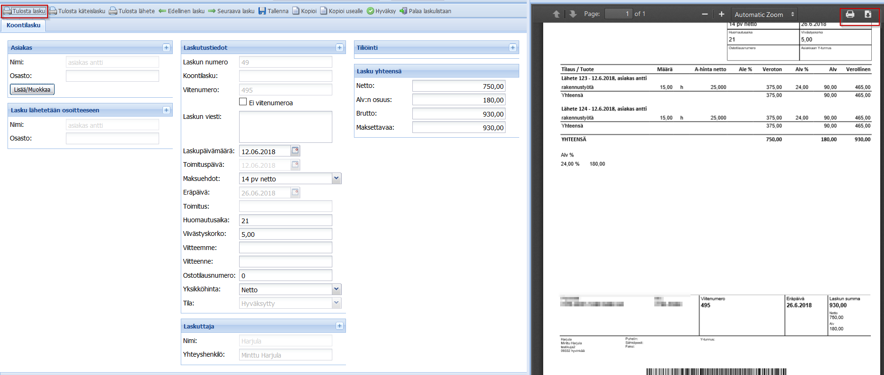884x375 pixels.
Task: Open the Maksuehdot dropdown
Action: [336, 179]
